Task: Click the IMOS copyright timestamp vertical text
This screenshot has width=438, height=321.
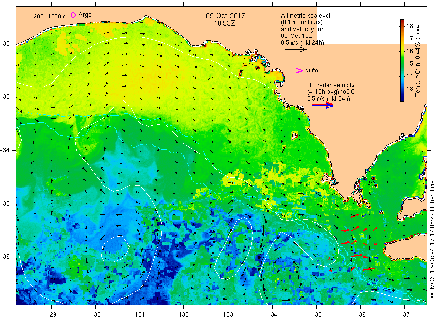Action: [432, 239]
